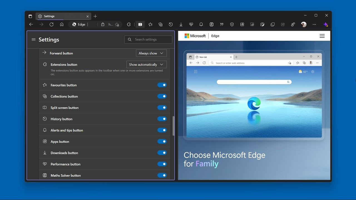Open the Microsoft Edge page hamburger menu
The height and width of the screenshot is (200, 356).
[322, 36]
